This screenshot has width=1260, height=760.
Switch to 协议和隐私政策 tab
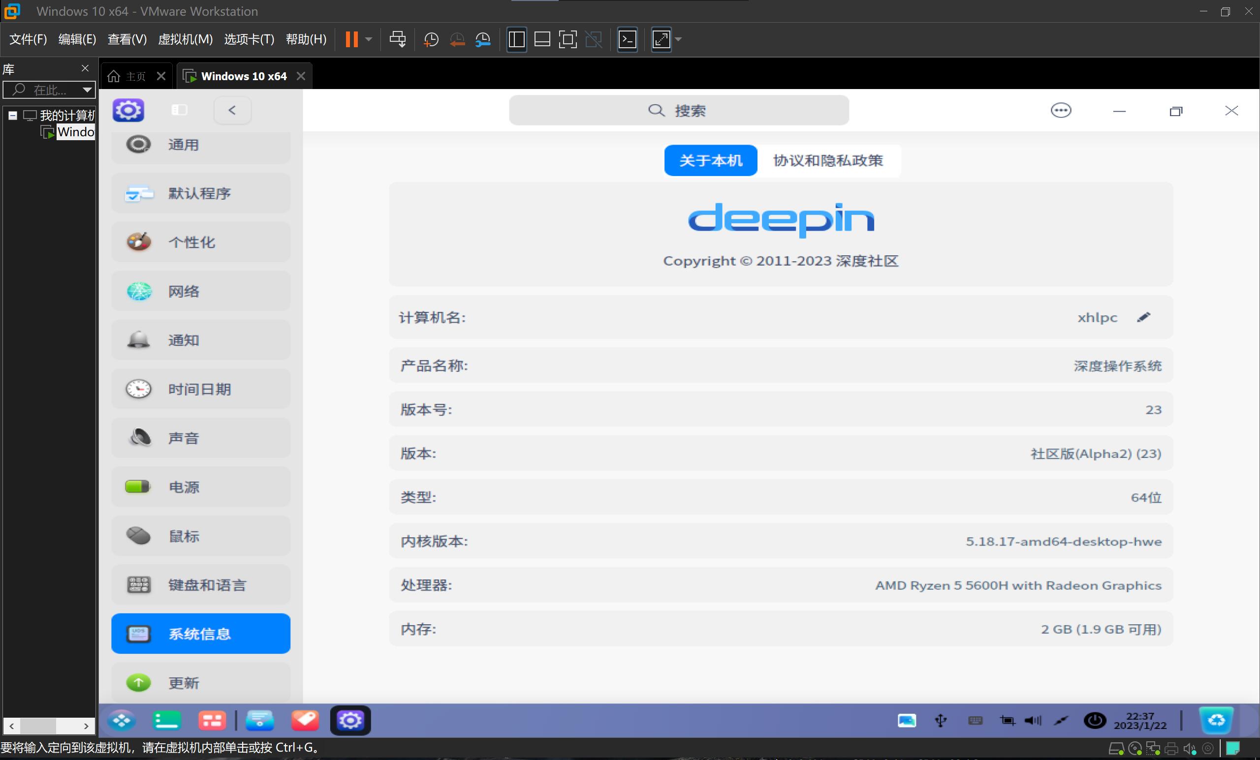(x=828, y=160)
